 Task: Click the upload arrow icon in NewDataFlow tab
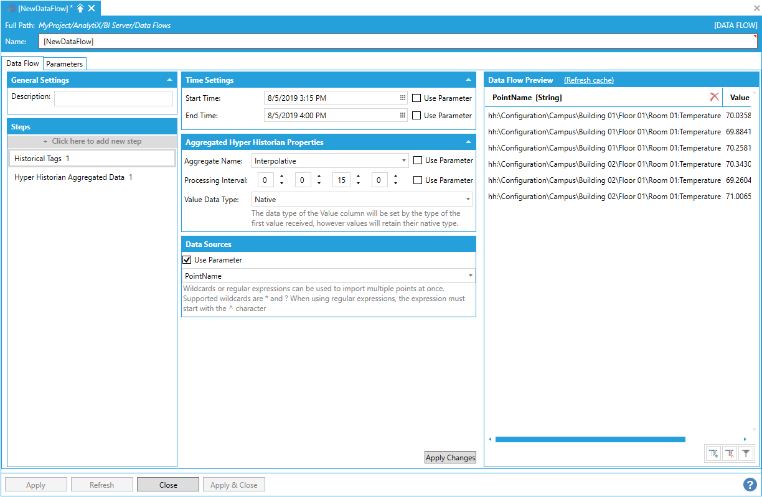80,8
